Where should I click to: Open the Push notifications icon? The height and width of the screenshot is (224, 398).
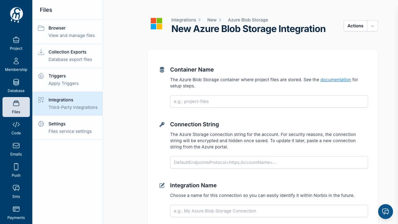pyautogui.click(x=16, y=167)
